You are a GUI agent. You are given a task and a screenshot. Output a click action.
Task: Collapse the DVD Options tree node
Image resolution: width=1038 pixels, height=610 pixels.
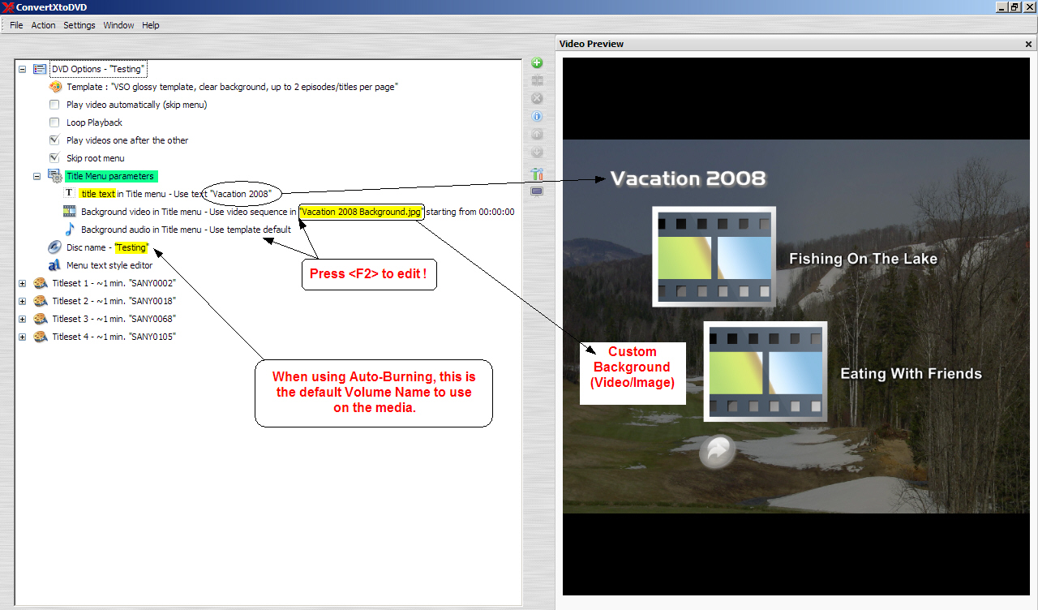click(23, 70)
